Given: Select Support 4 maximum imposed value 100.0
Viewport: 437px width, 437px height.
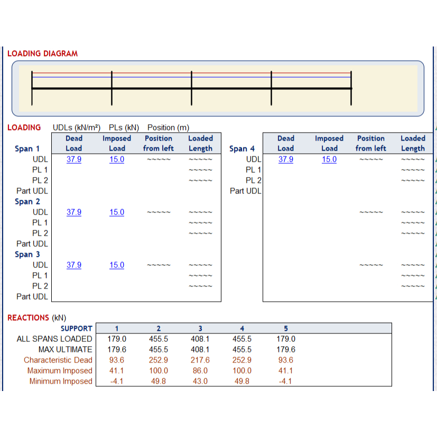Looking at the screenshot, I should pyautogui.click(x=242, y=370).
